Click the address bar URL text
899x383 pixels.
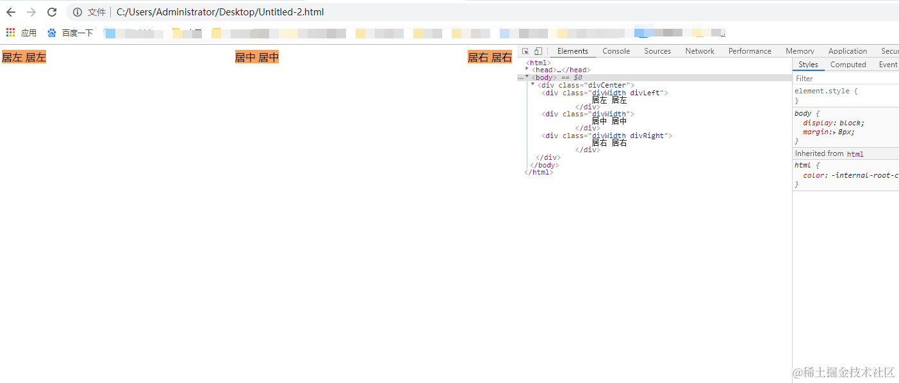click(x=220, y=12)
